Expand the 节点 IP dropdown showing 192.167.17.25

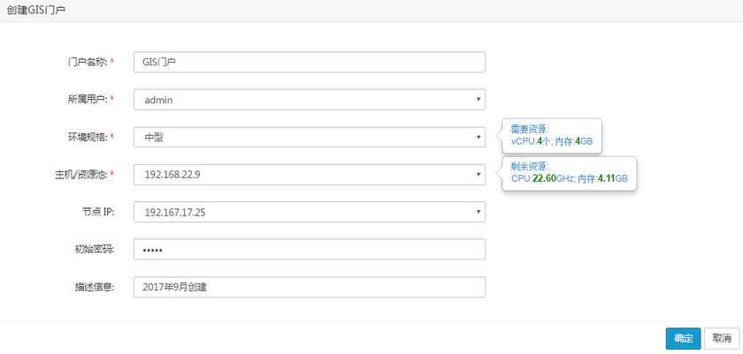pyautogui.click(x=309, y=213)
